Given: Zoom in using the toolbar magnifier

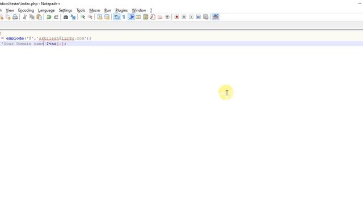Looking at the screenshot, I should click(x=83, y=17).
